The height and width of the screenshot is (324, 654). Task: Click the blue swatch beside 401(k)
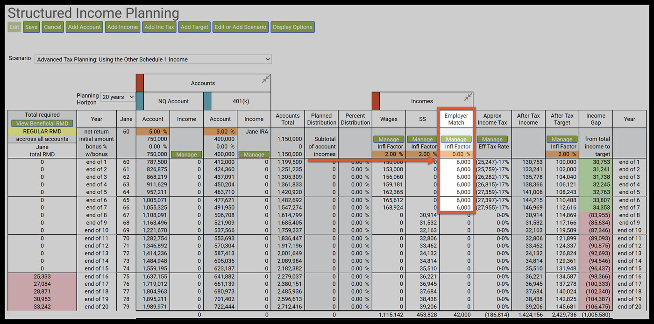[x=207, y=101]
